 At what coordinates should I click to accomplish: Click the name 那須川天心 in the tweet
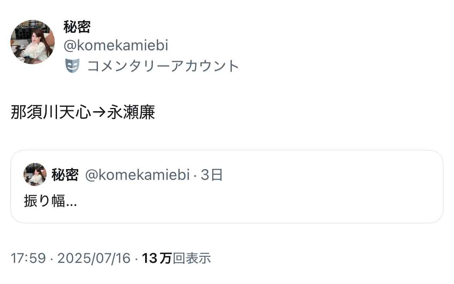(x=51, y=112)
